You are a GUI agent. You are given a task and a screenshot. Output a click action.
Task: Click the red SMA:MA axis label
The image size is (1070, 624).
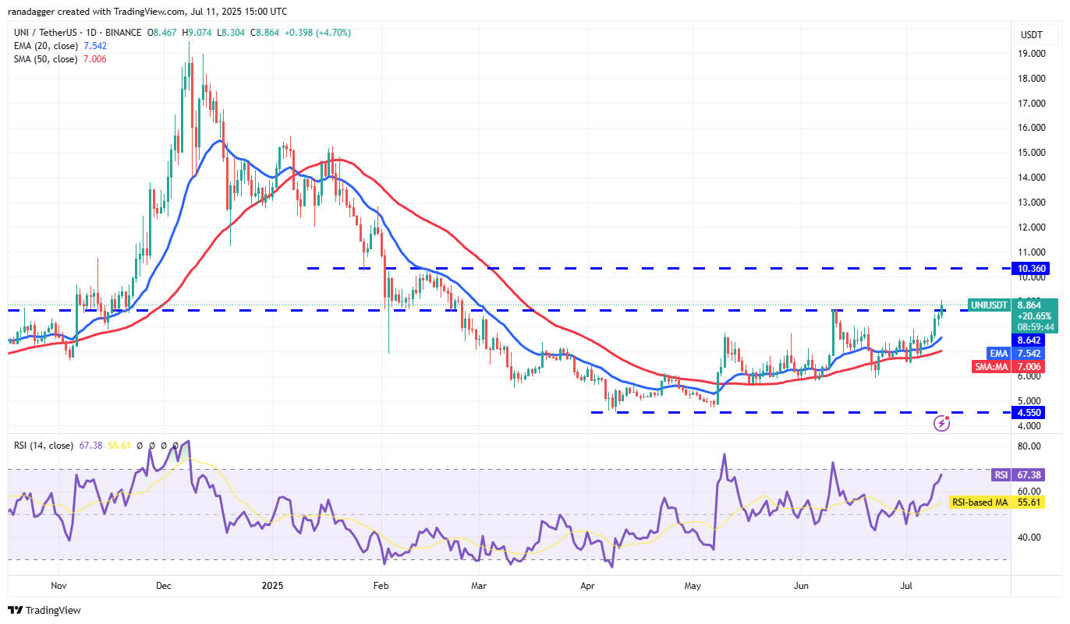pos(991,366)
